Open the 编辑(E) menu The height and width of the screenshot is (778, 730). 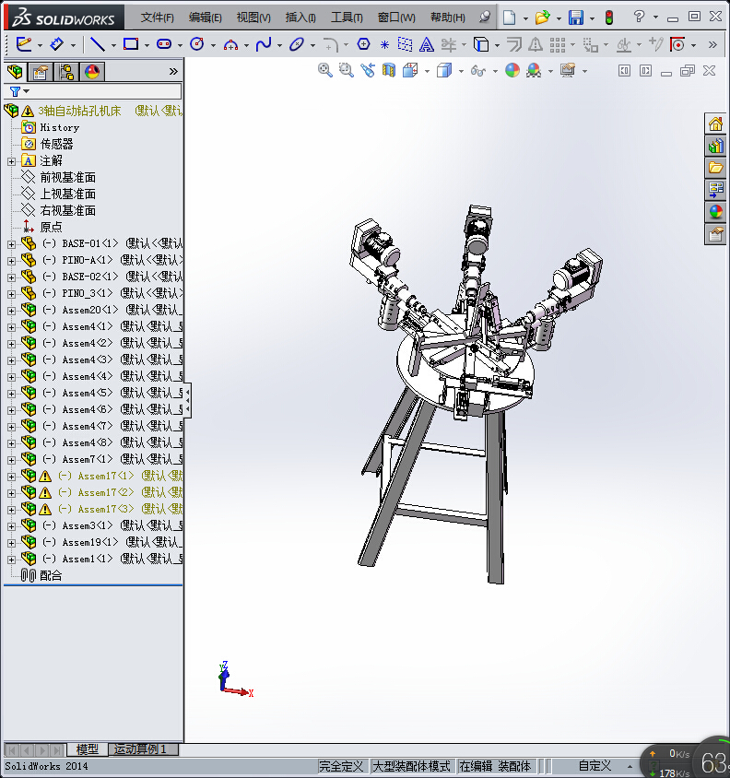click(x=205, y=18)
